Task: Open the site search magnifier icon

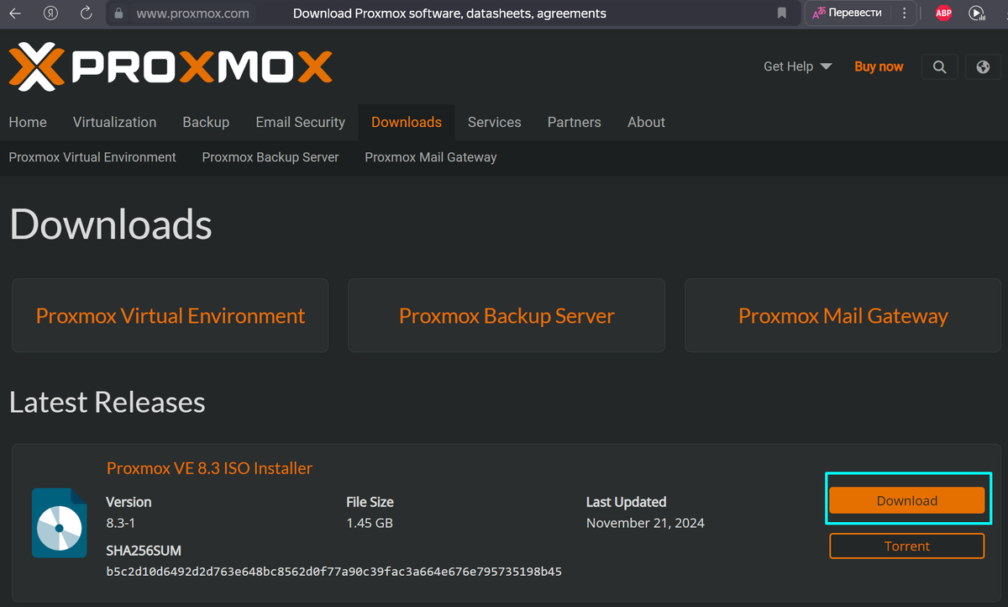Action: pyautogui.click(x=939, y=67)
